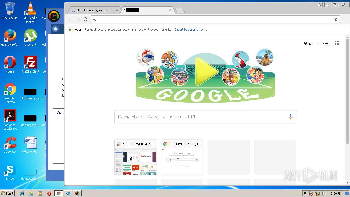Open the Welcome to Google Chrome thumbnail
The image size is (350, 197).
(182, 157)
